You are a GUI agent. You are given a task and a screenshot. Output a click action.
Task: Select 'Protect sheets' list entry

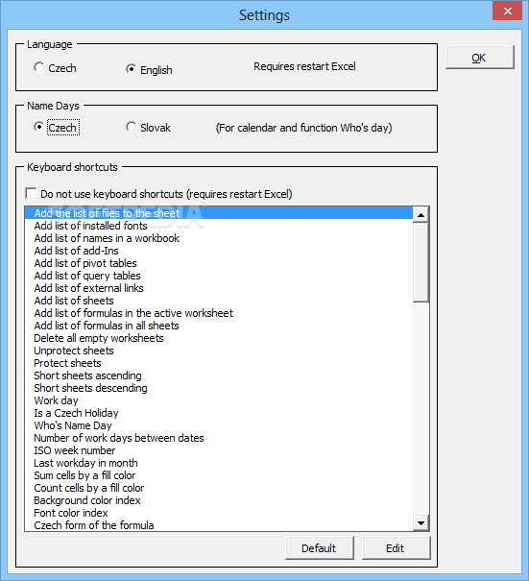219,363
